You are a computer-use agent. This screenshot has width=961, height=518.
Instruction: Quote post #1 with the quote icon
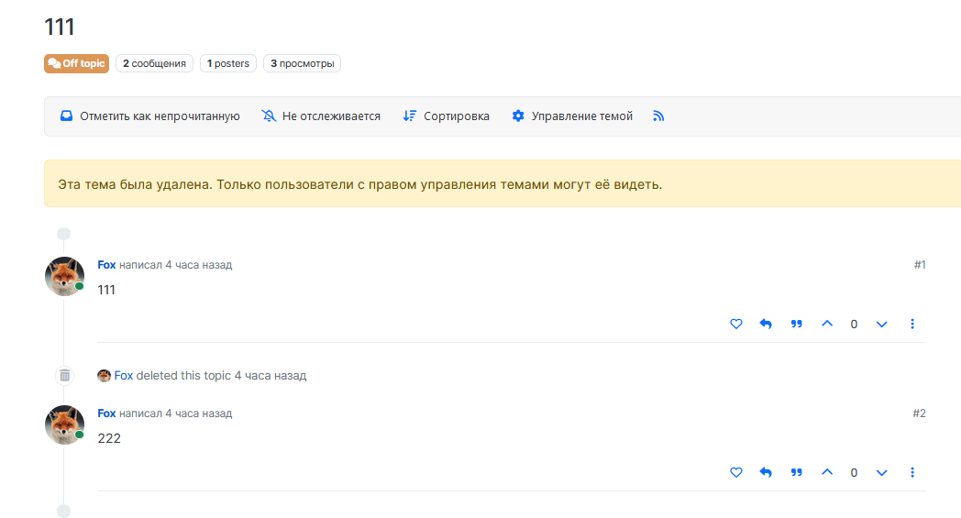(796, 324)
